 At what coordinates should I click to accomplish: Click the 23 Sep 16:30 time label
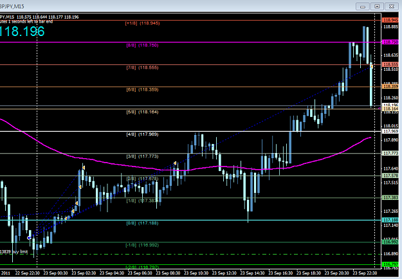coord(280,273)
